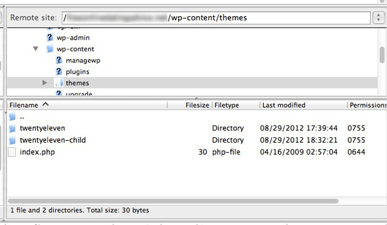Click the Remote site path input field

coord(216,18)
